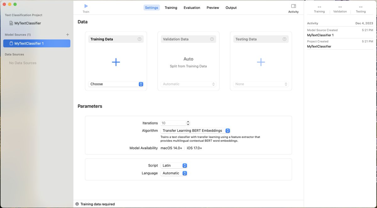Open the Automatic validation data dropdown
This screenshot has width=377, height=208.
188,84
